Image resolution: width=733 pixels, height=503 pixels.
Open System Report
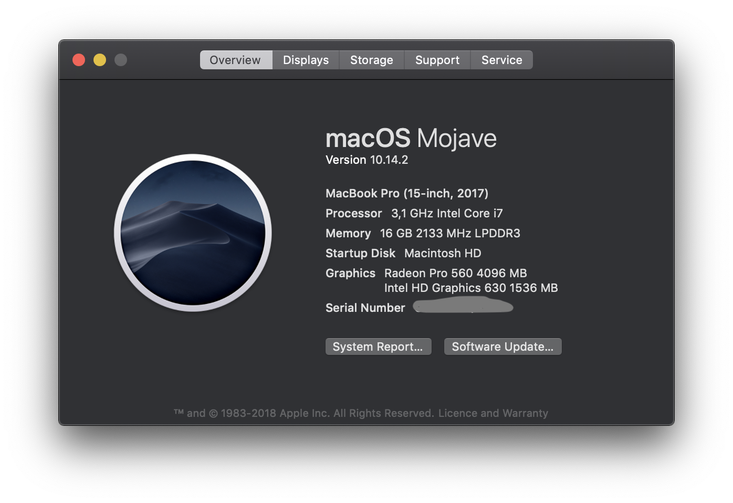(x=378, y=346)
